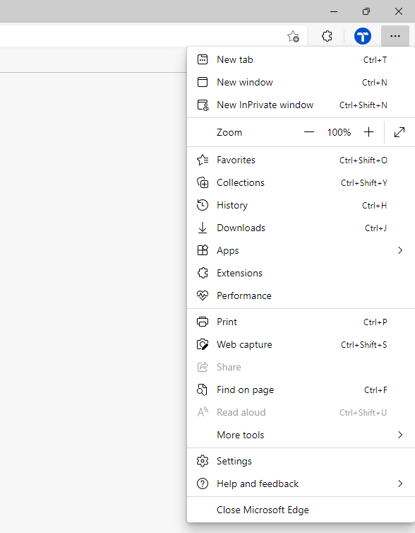The image size is (415, 533).
Task: Restore down the Edge window
Action: click(x=366, y=11)
